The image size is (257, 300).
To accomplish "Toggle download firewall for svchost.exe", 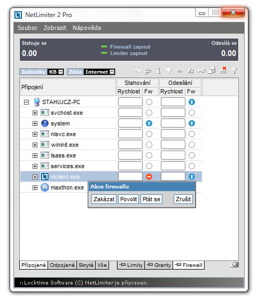I will coord(149,113).
